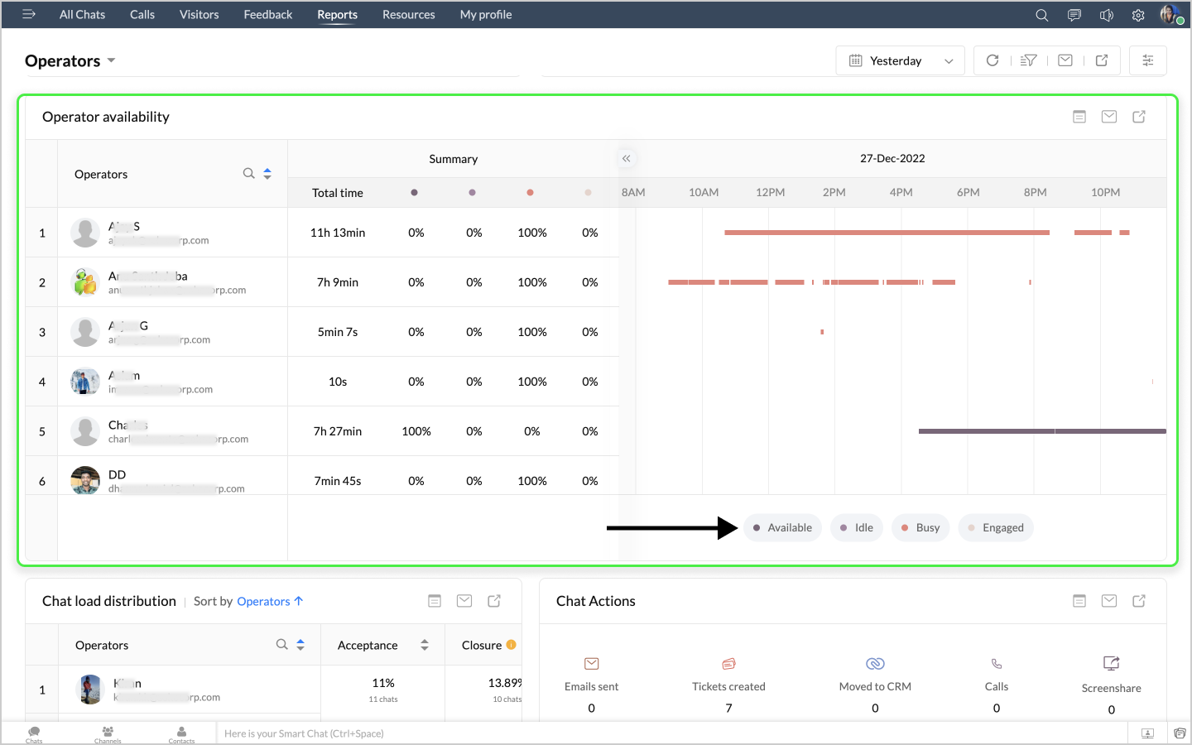Open the Yesterday date range dropdown

pyautogui.click(x=900, y=60)
